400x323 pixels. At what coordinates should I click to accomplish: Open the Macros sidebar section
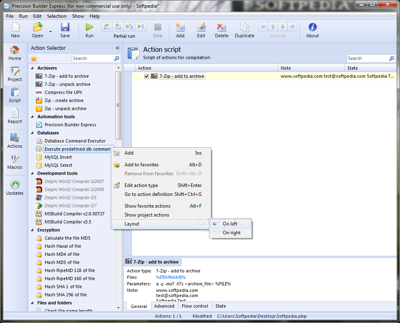(x=15, y=162)
